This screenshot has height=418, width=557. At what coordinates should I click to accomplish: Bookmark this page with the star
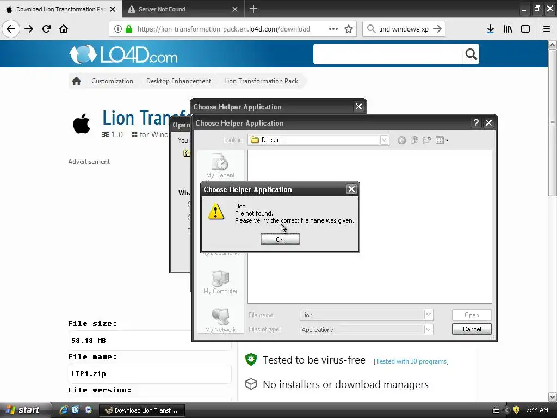point(349,29)
